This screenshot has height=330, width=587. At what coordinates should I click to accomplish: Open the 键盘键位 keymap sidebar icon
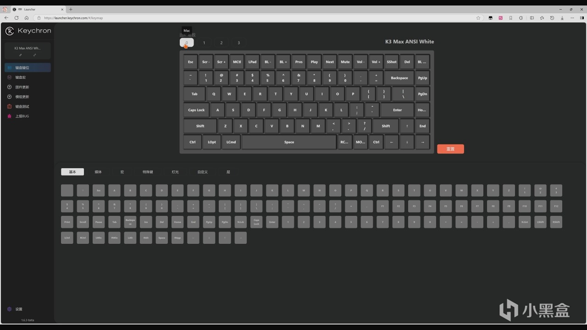pos(10,68)
